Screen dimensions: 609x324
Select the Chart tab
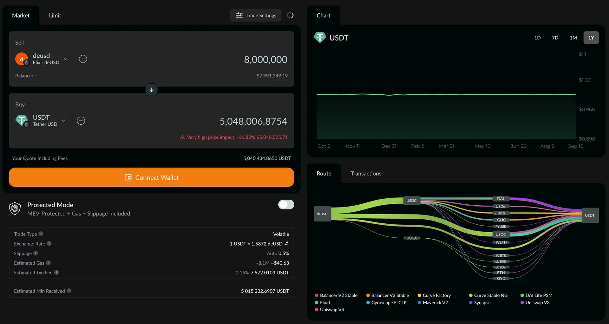coord(324,15)
